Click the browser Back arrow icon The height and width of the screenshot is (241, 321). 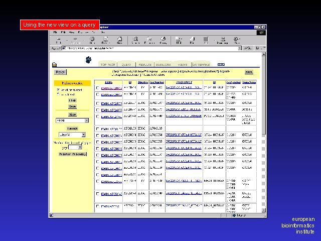point(59,39)
